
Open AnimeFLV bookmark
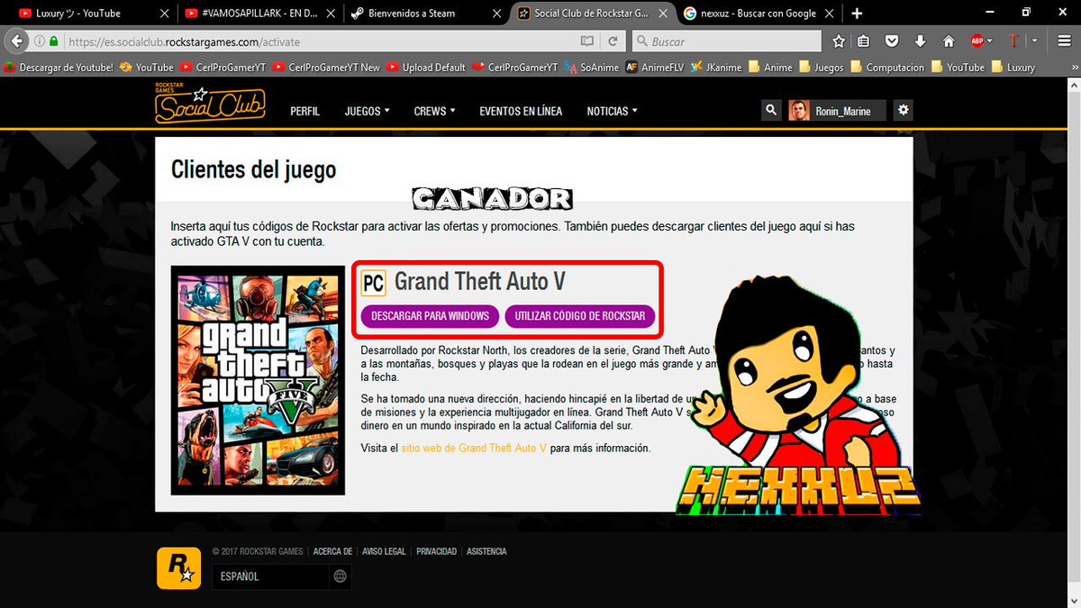click(654, 68)
